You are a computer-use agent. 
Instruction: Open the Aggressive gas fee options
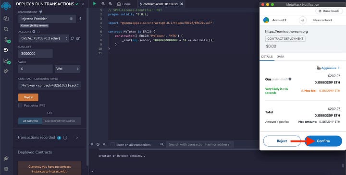(328, 68)
